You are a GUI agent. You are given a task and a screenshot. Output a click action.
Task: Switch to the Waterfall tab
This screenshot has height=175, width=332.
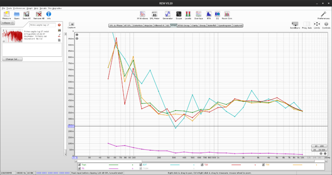212,25
